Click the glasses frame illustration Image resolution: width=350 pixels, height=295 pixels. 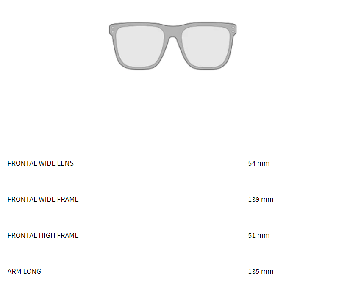point(173,46)
